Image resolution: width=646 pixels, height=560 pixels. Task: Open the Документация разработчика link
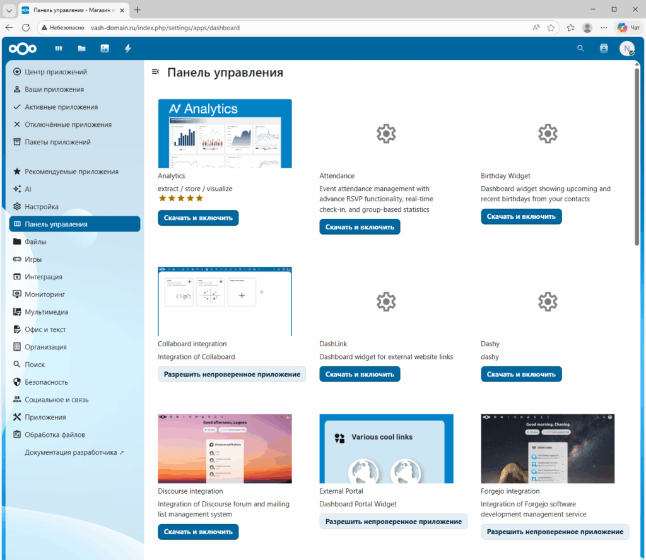(x=71, y=452)
